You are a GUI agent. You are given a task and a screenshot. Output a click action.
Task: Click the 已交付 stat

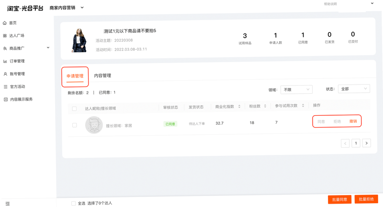[353, 37]
